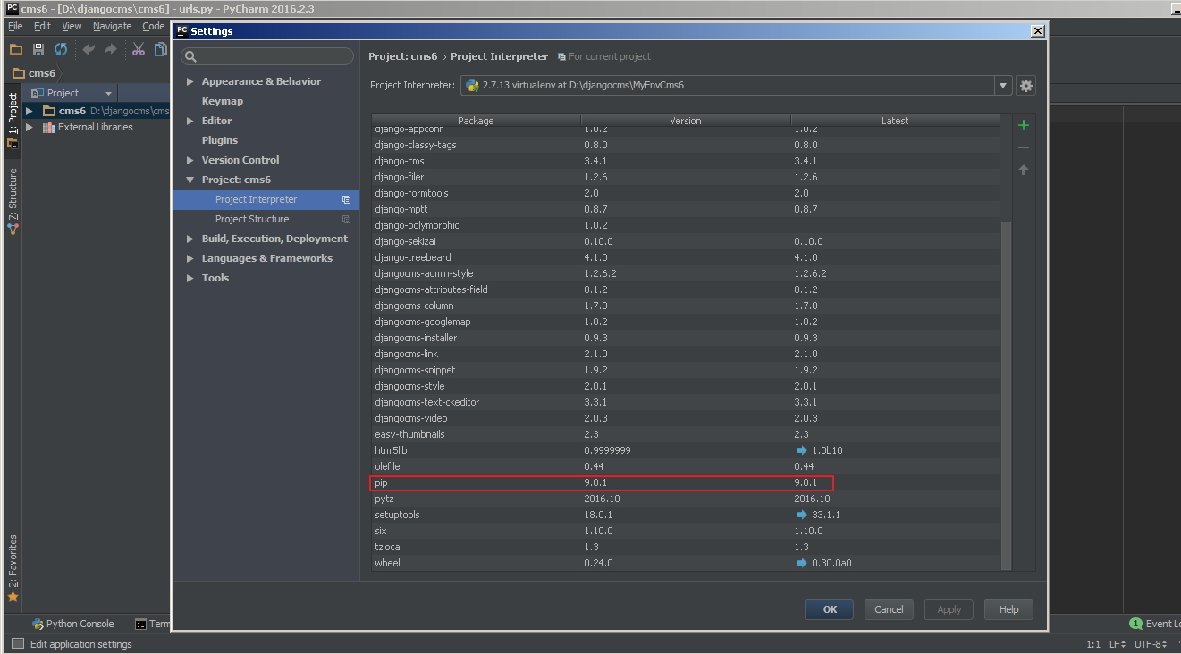Click the Undo arrow in main toolbar
The image size is (1181, 654).
[89, 49]
